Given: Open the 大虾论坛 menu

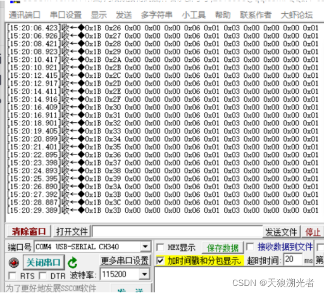Looking at the screenshot, I should (x=297, y=15).
